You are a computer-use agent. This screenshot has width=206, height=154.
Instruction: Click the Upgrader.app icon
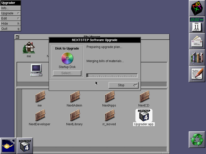pos(144,116)
